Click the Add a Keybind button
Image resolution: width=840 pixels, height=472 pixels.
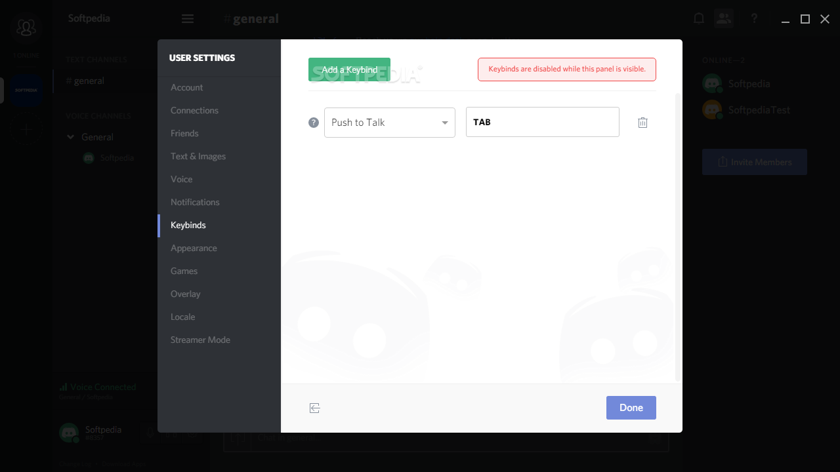[x=349, y=69]
